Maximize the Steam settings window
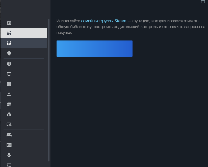208x167 pixels. (203, 2)
